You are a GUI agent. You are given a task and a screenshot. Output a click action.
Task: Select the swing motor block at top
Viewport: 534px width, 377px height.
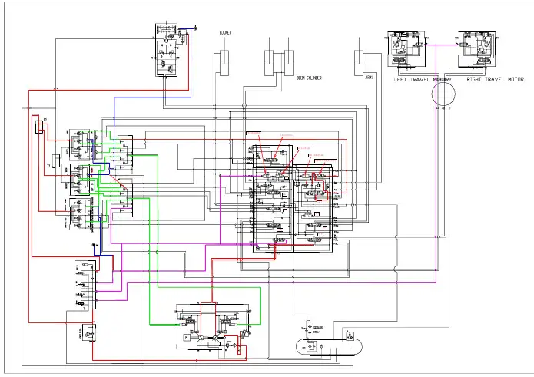coord(167,50)
